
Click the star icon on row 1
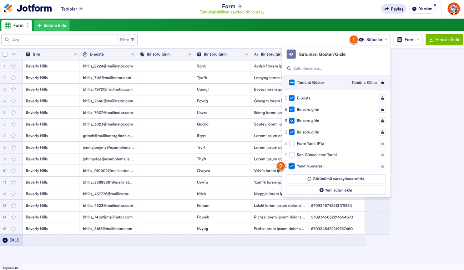14,66
